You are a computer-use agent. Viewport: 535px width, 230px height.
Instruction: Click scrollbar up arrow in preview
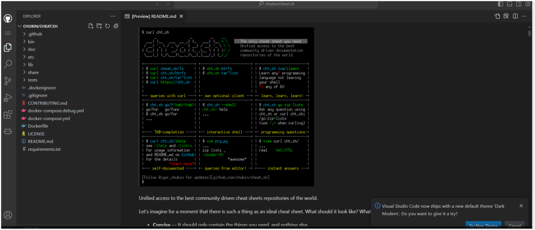pyautogui.click(x=529, y=28)
